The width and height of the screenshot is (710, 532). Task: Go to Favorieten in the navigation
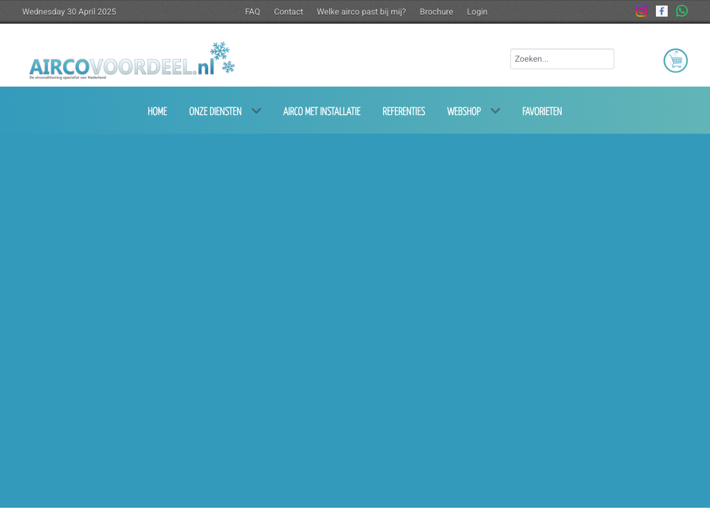coord(542,112)
